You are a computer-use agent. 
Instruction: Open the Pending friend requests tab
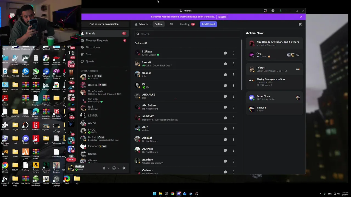(187, 24)
